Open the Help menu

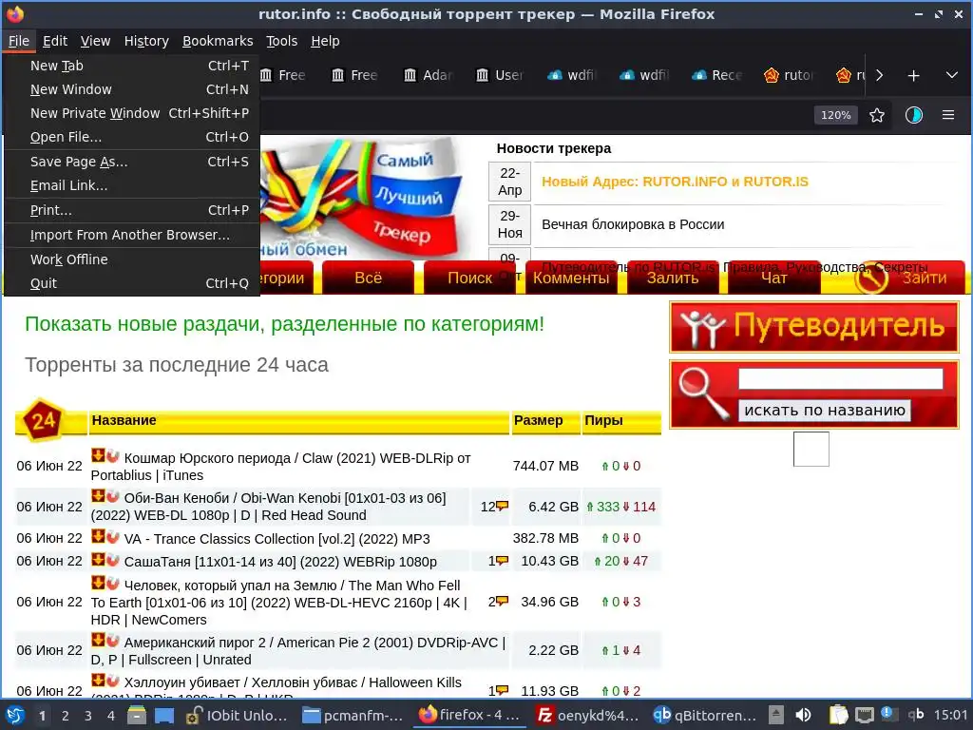coord(325,41)
